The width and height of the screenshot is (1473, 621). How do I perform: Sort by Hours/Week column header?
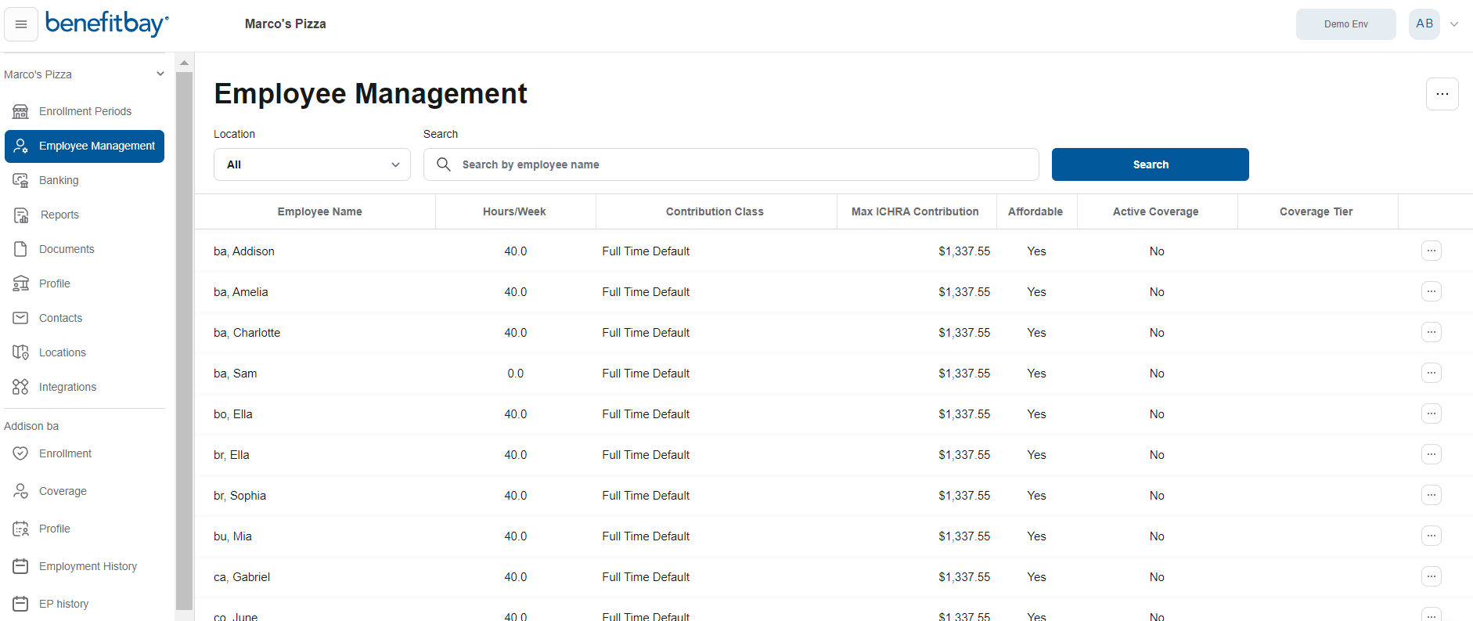[514, 211]
